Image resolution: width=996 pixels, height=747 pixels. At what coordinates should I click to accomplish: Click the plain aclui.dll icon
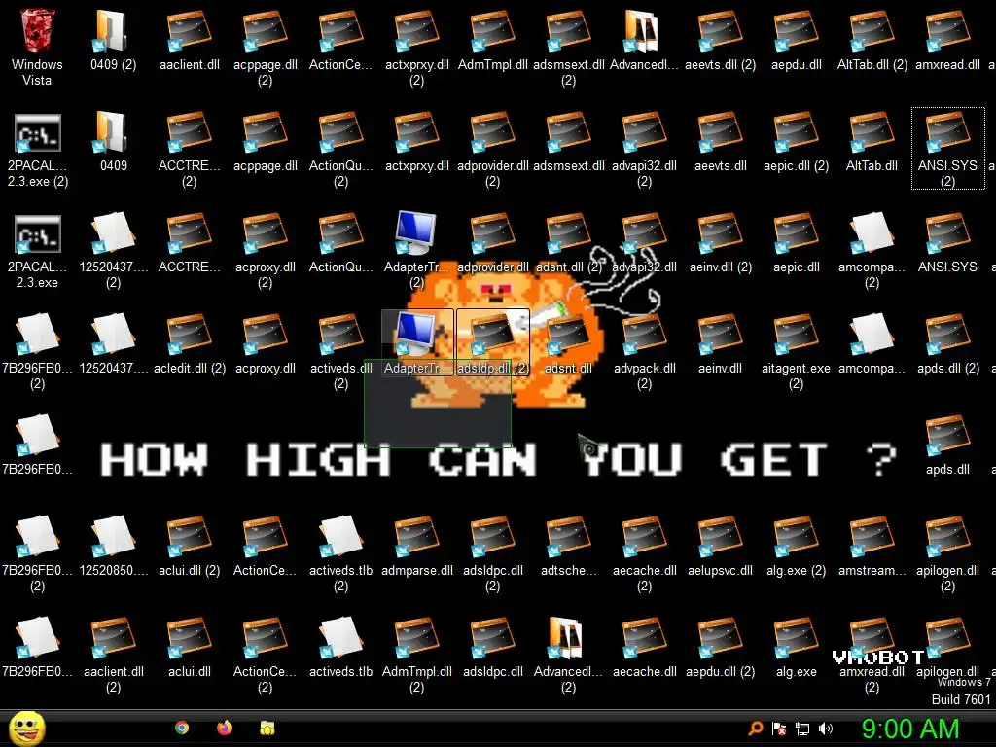pos(189,638)
